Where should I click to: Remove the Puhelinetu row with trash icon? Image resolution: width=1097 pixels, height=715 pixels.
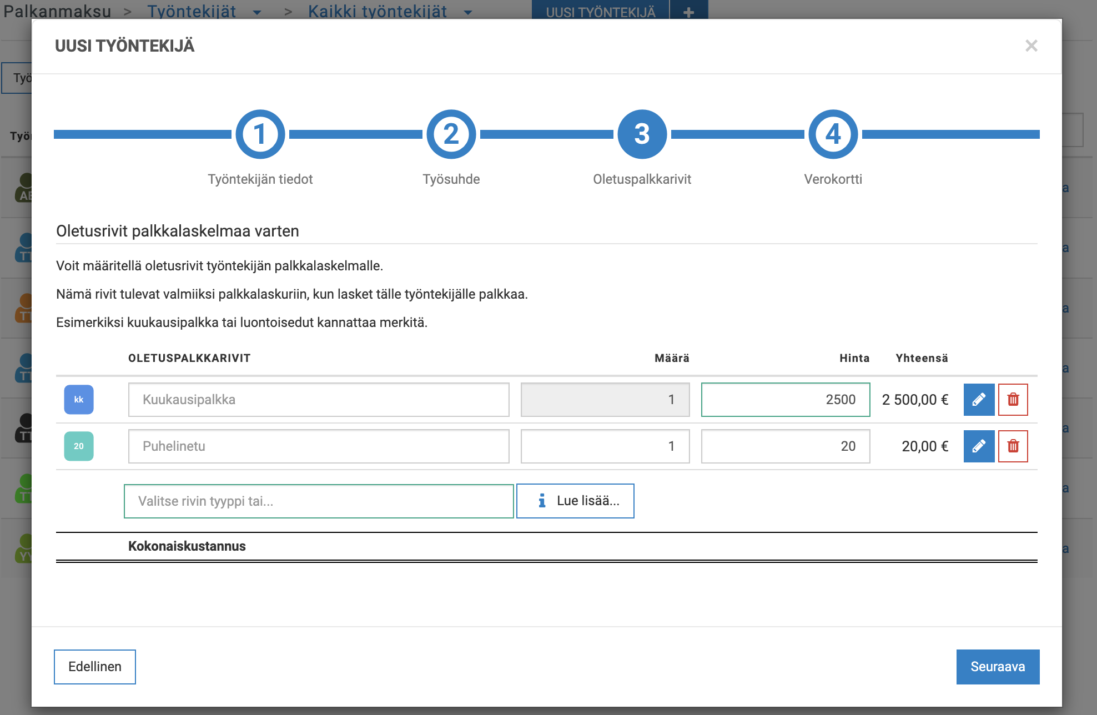[x=1013, y=446]
